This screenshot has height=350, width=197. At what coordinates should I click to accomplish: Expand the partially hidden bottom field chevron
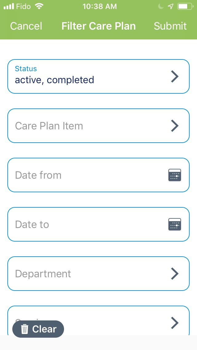point(175,323)
